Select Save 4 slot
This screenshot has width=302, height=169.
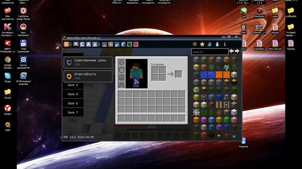[73, 85]
